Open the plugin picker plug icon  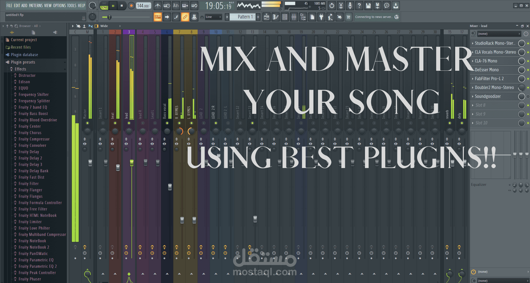[x=321, y=17]
